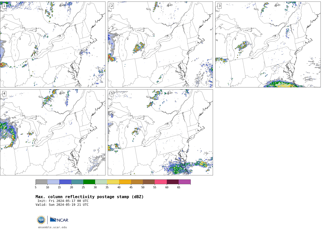Open ensemble member 3 reflectivity map
This screenshot has height=230, width=323.
268,44
